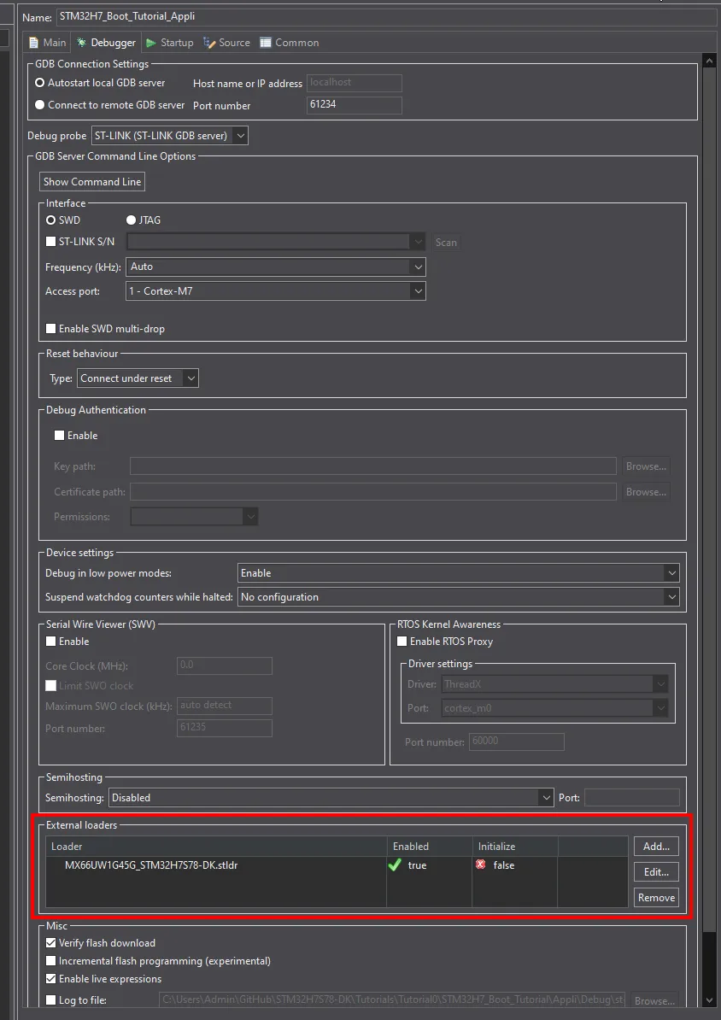Enable RTOS Proxy checkbox
Viewport: 721px width, 1020px height.
[x=402, y=642]
